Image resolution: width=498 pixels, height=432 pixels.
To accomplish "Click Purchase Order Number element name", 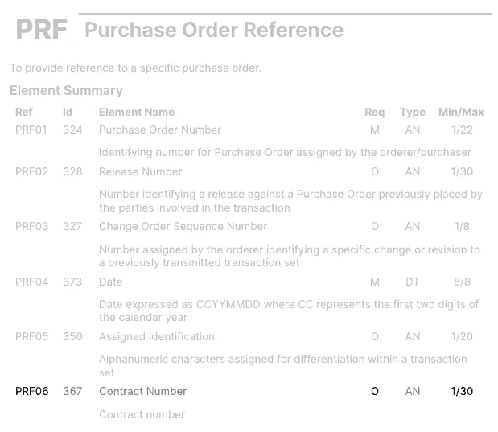I will coord(160,130).
